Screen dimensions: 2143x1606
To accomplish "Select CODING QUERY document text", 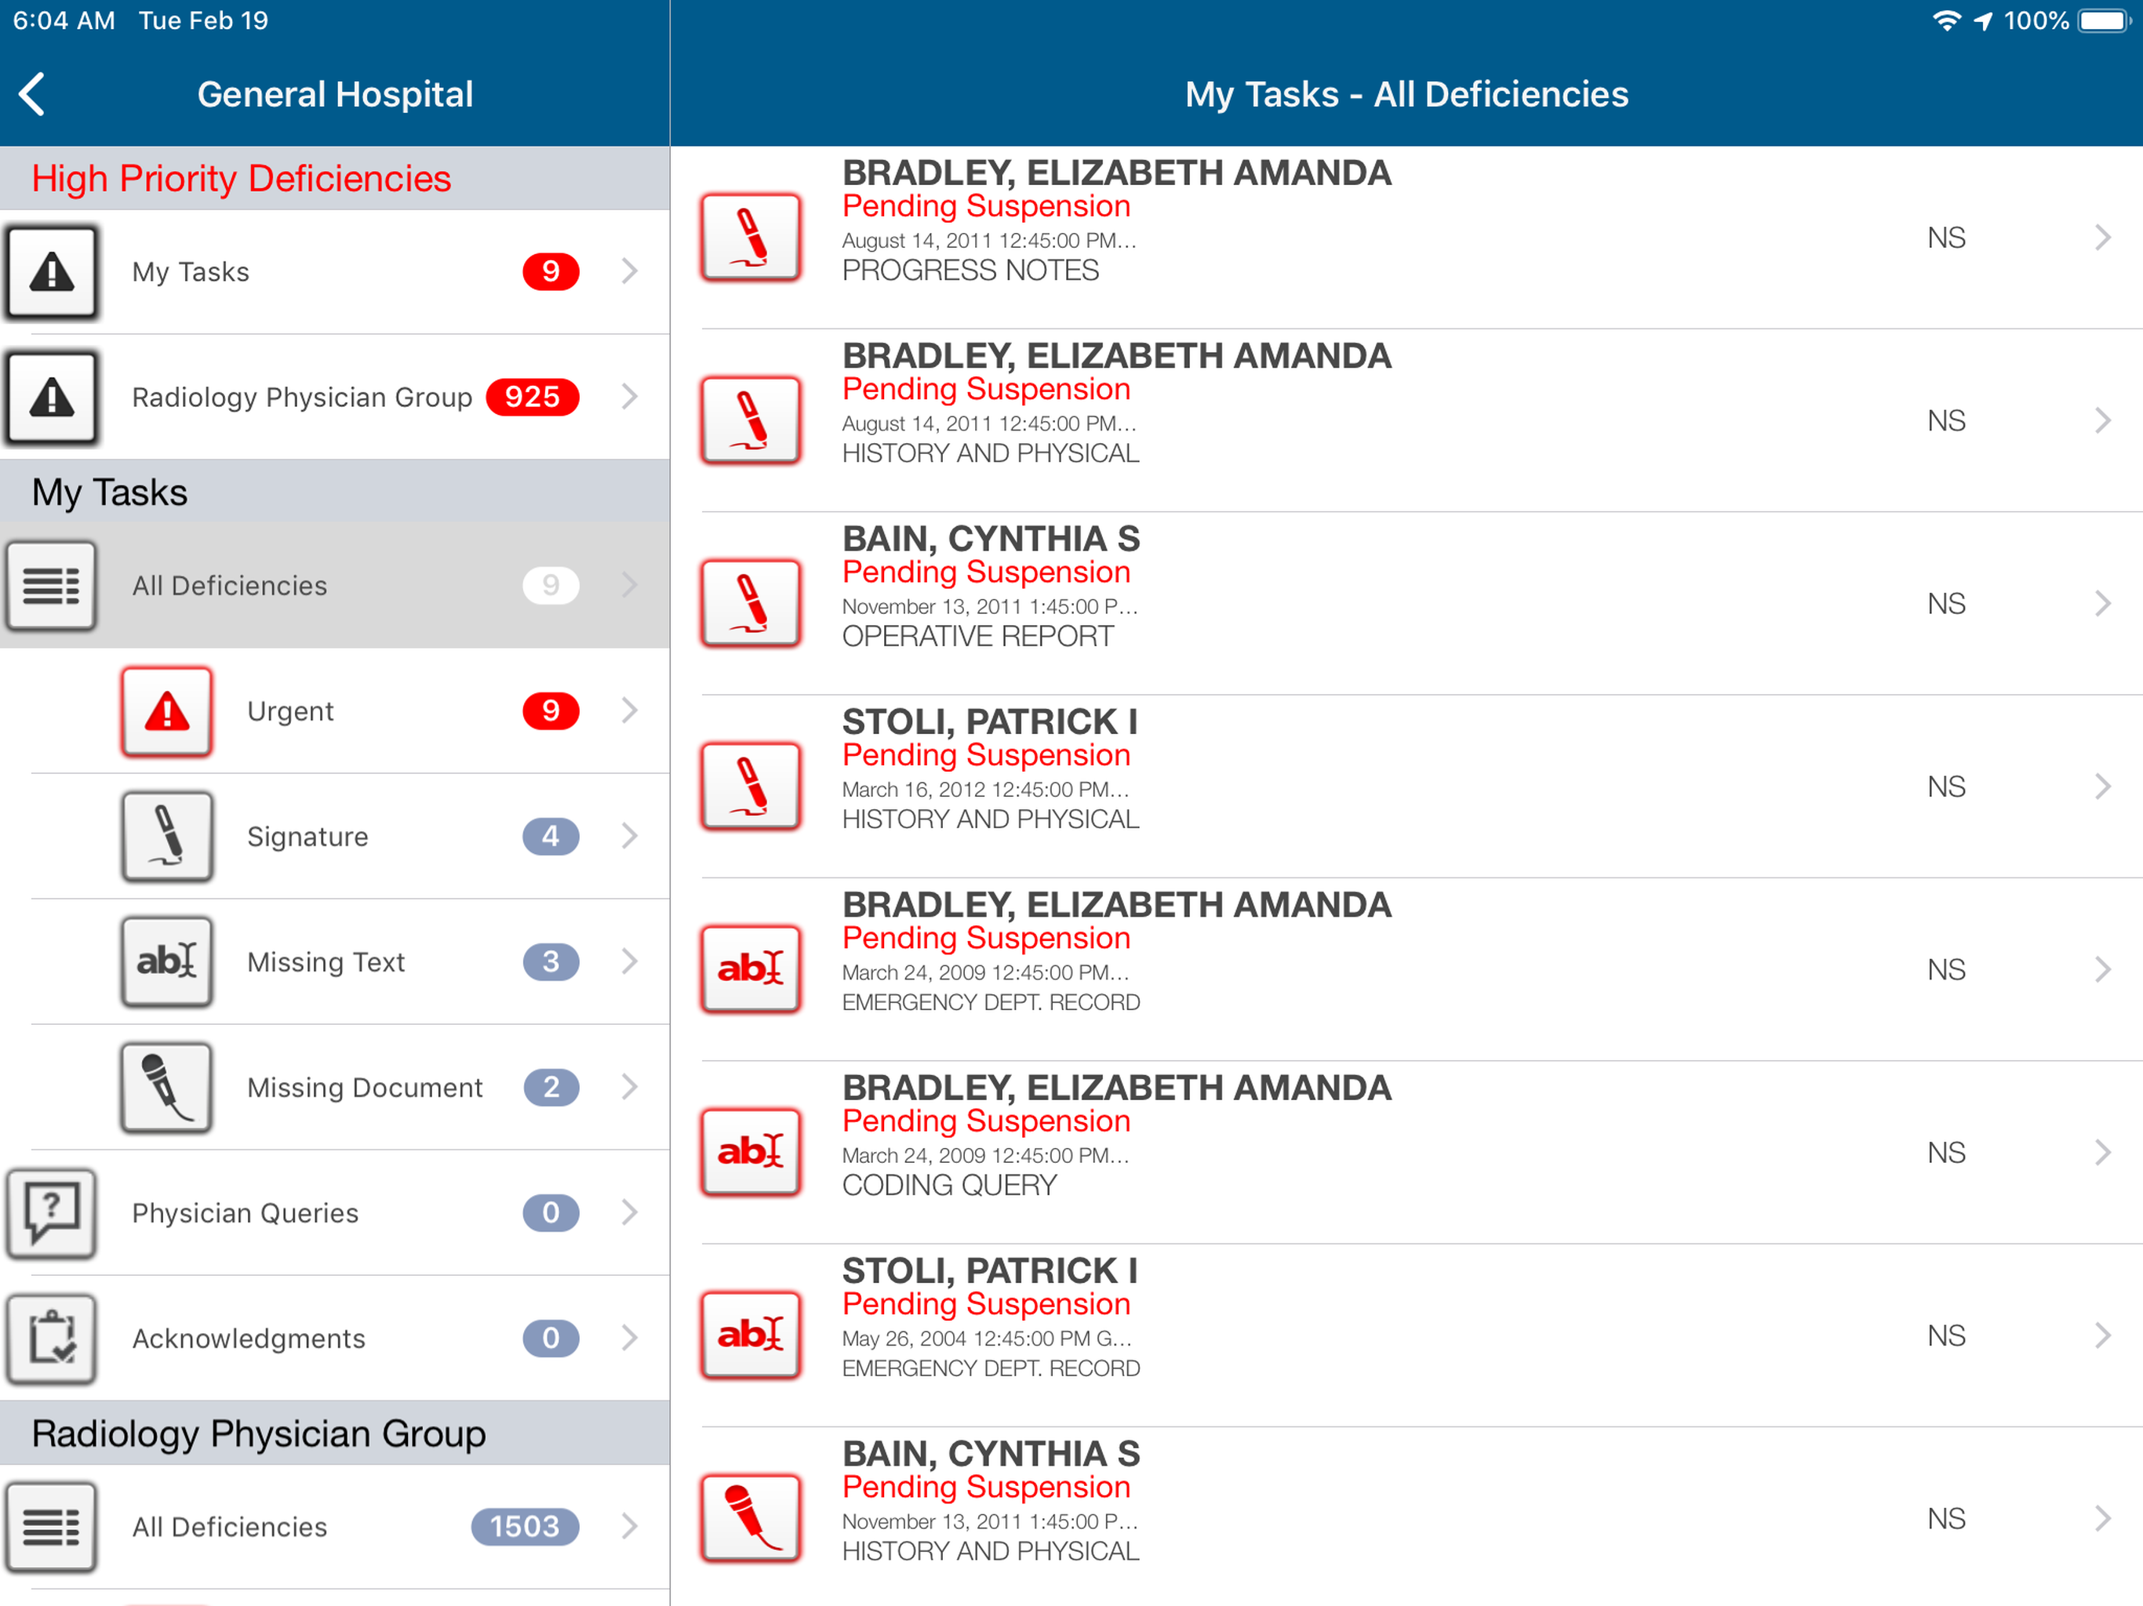I will [x=949, y=1186].
